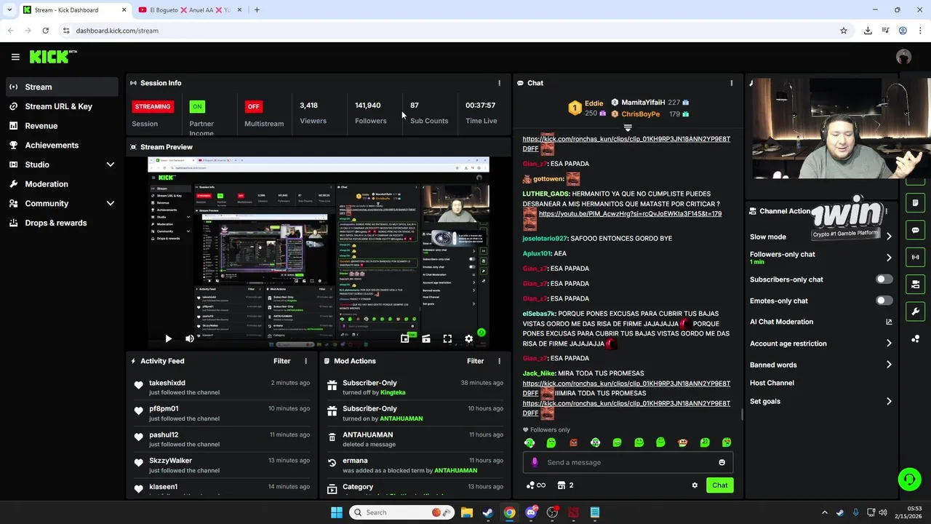
Task: Expand Set goals options
Action: 889,401
